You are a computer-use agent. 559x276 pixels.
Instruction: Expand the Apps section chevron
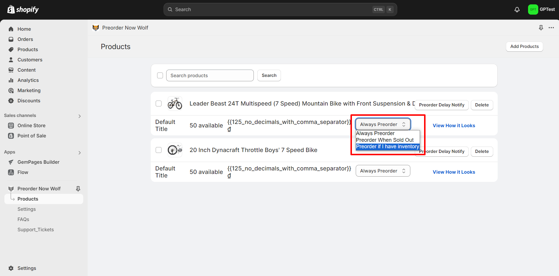coord(79,153)
